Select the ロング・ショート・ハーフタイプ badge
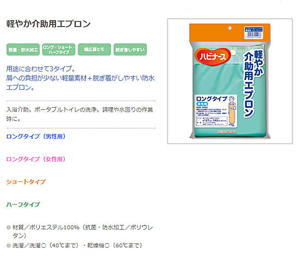The image size is (298, 258). [59, 50]
